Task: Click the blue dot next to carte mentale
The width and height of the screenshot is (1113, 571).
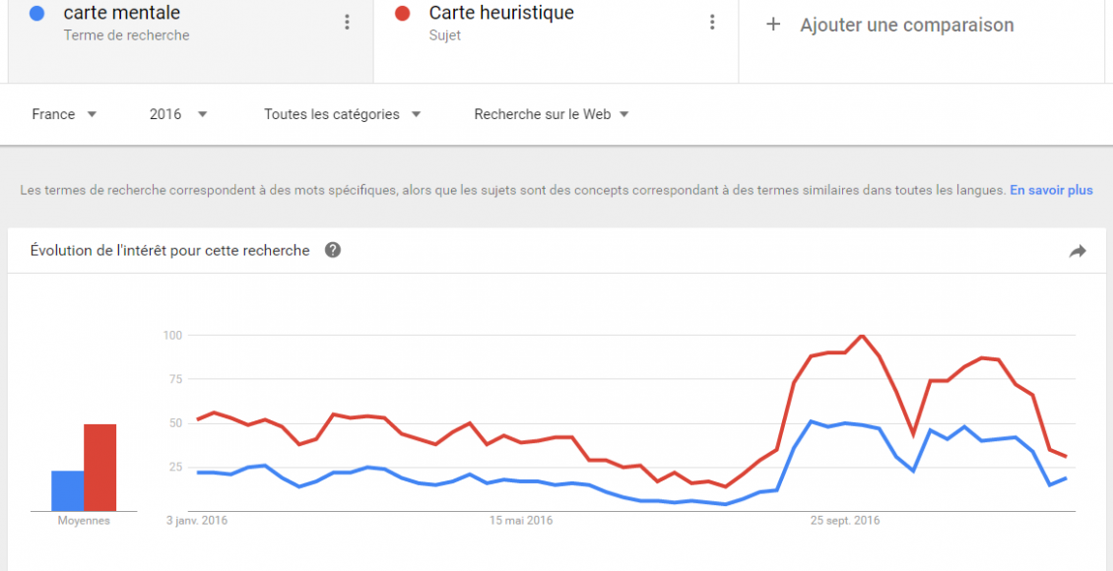Action: click(37, 14)
